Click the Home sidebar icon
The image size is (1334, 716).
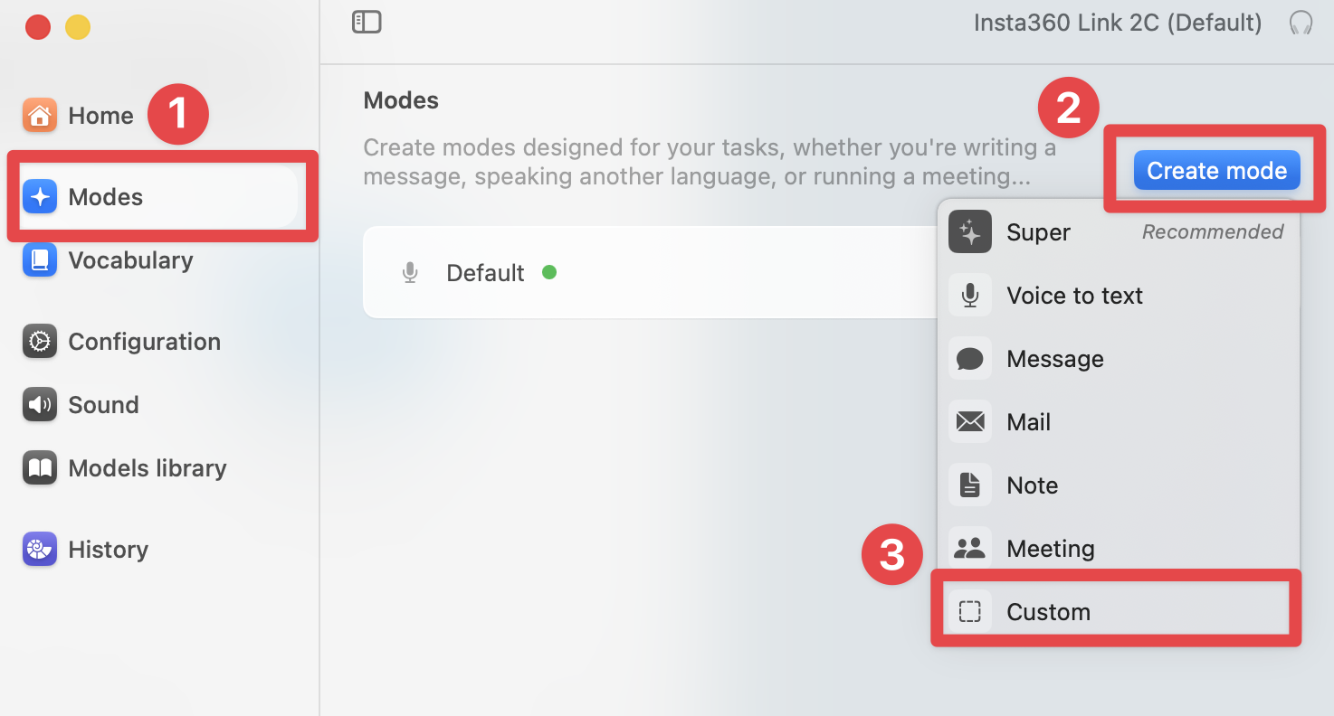(x=40, y=116)
